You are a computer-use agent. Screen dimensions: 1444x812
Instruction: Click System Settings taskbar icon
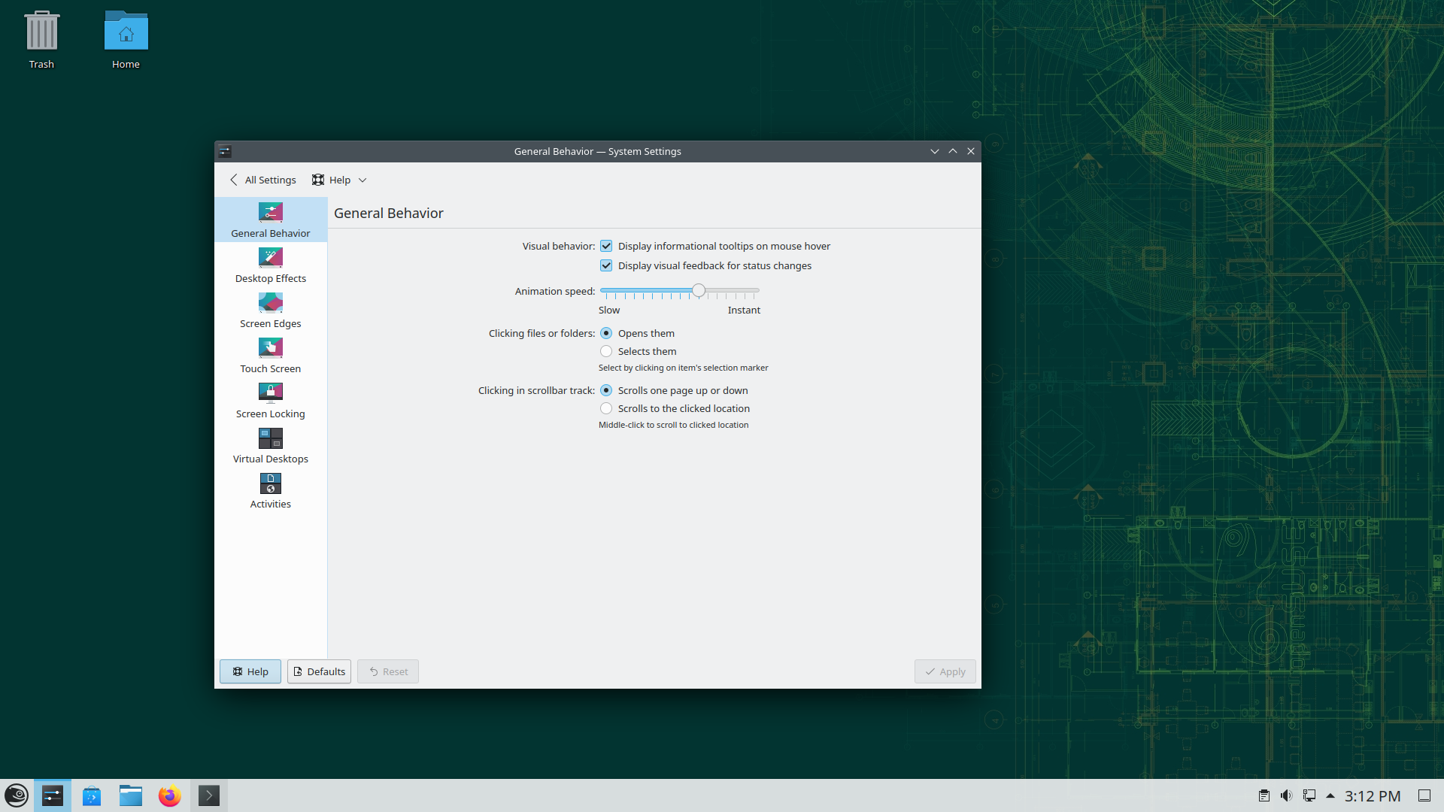click(53, 795)
